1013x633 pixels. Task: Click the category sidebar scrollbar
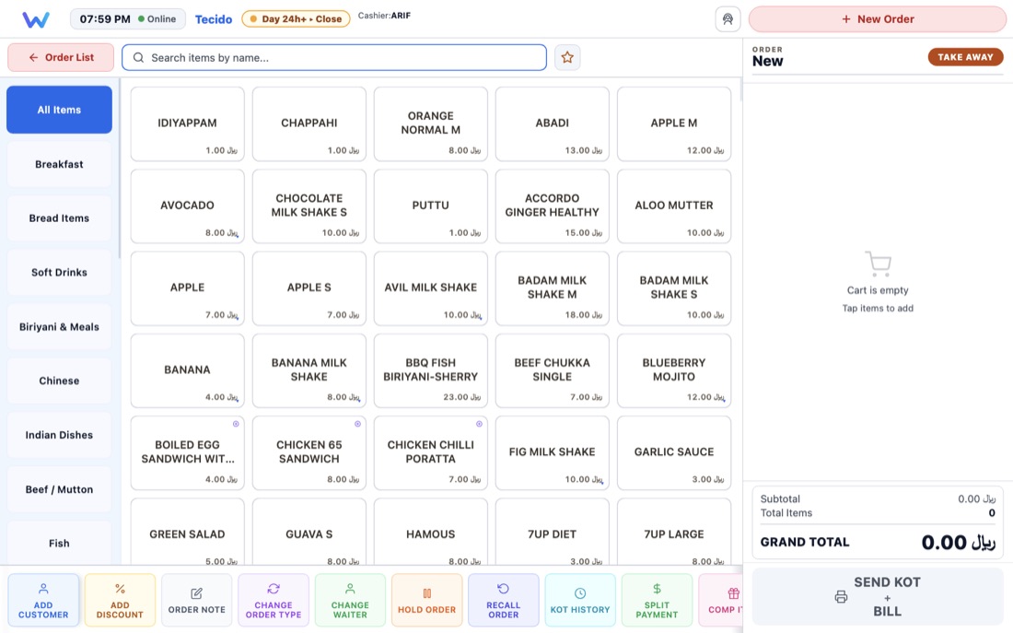tap(120, 170)
